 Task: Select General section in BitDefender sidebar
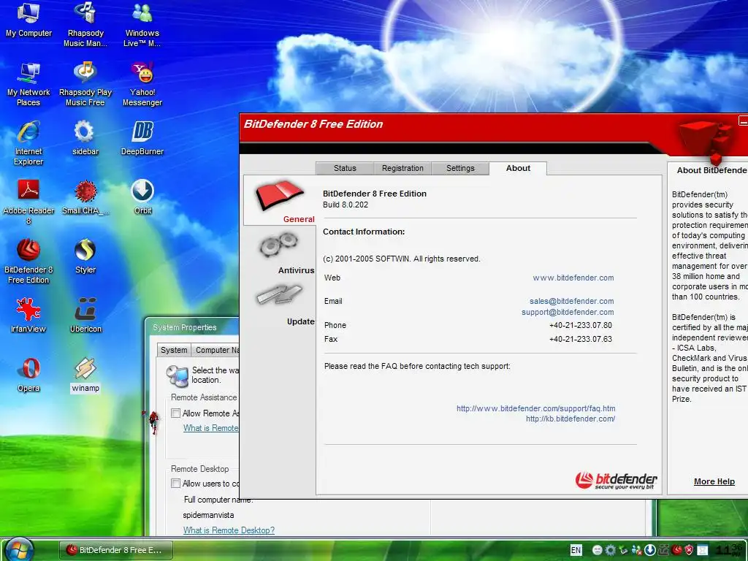[x=280, y=200]
